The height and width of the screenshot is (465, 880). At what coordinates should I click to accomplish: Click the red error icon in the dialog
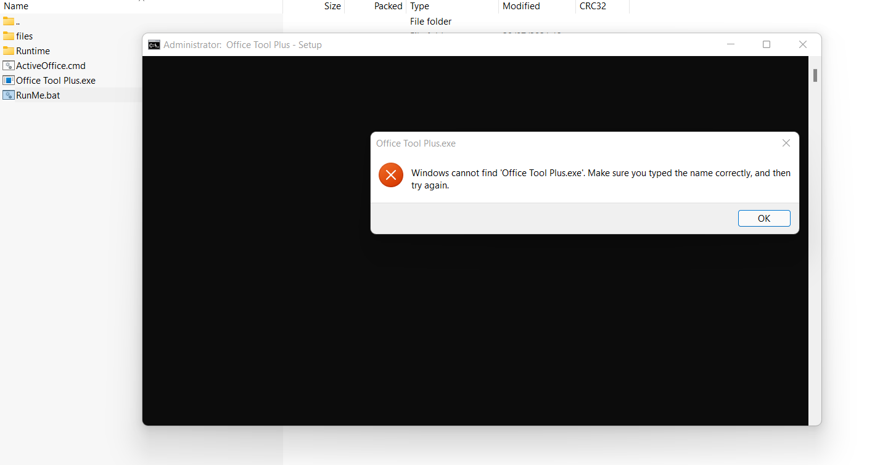click(391, 176)
